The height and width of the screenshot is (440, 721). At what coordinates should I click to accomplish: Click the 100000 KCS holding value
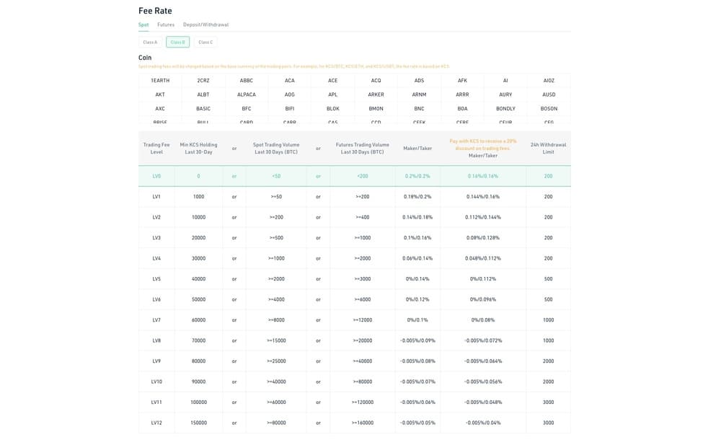tap(199, 402)
